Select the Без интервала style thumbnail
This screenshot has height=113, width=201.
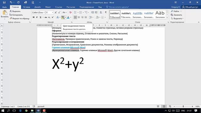pyautogui.click(x=126, y=15)
